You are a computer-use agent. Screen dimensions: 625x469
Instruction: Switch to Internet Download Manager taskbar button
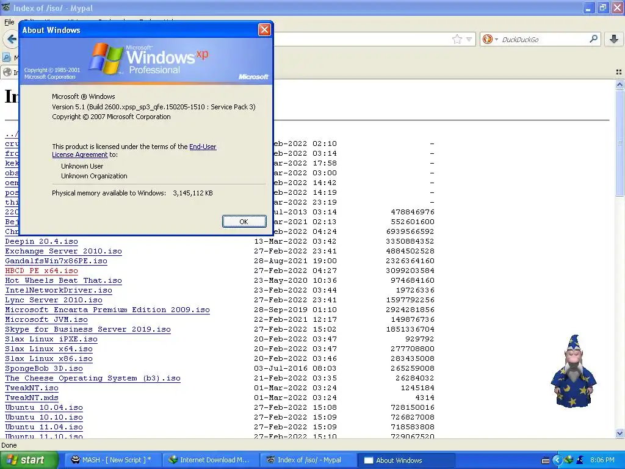point(210,460)
